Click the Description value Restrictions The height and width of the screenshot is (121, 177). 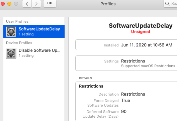133,94
